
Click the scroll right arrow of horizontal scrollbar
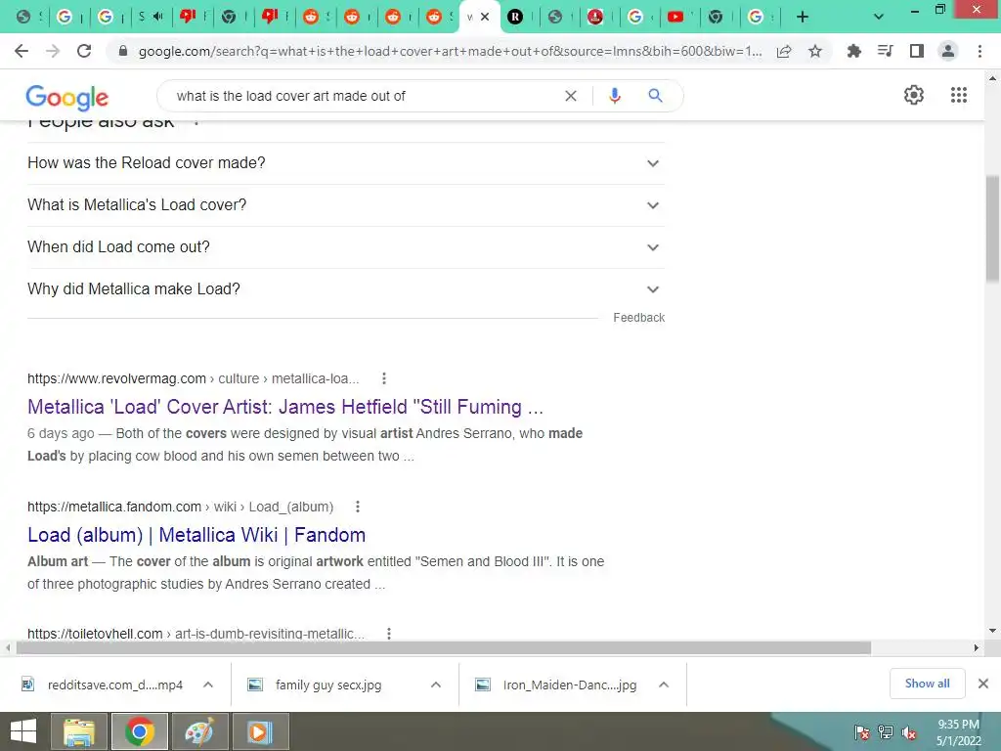point(977,647)
